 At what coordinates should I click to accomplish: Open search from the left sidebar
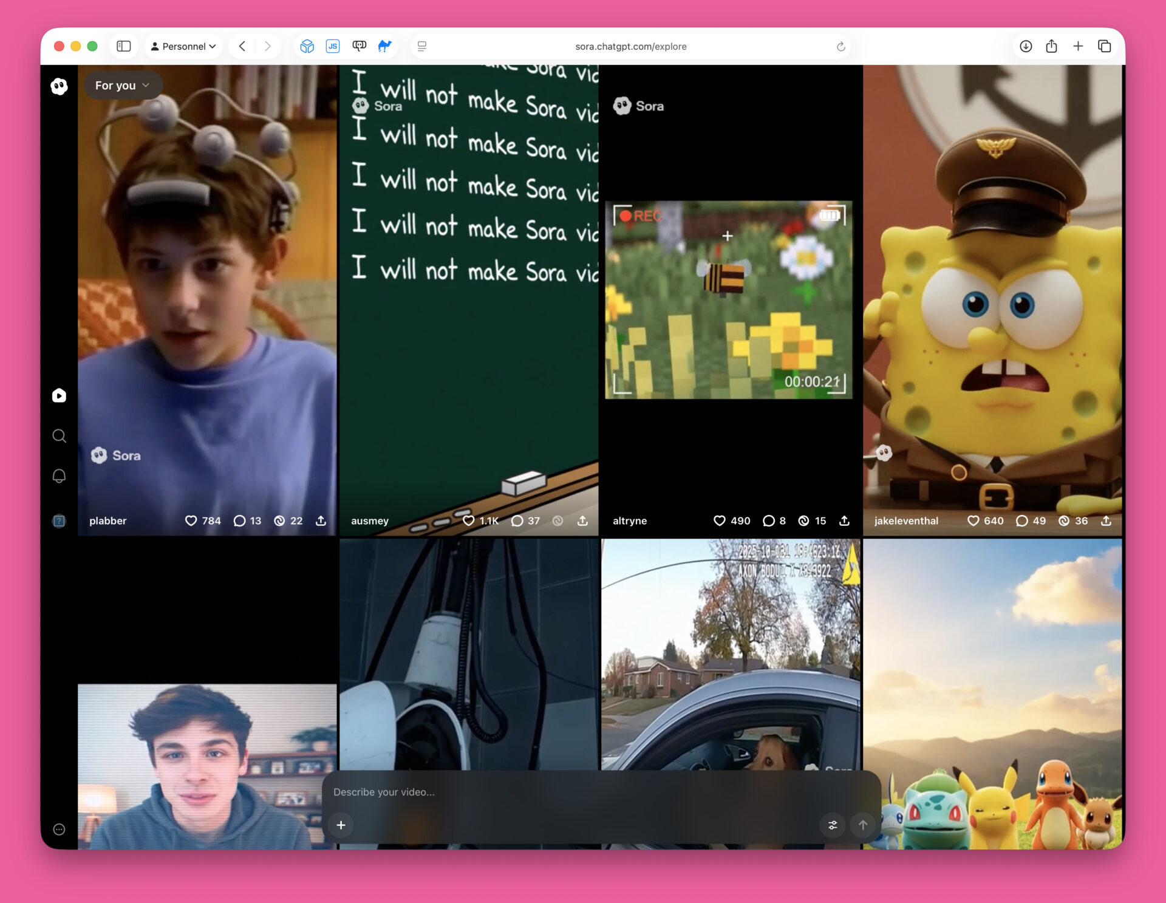point(59,436)
